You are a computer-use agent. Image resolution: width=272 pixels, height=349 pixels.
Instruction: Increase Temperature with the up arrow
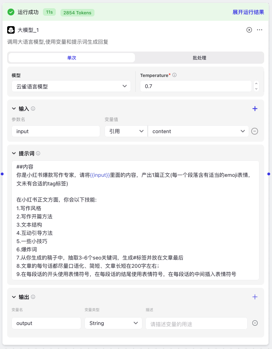256,84
